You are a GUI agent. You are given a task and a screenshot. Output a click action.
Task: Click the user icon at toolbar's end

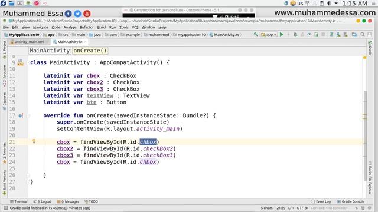point(369,34)
